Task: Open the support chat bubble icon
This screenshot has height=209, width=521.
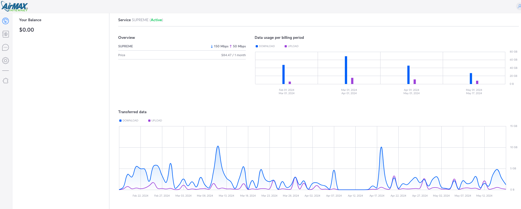Action: [6, 47]
